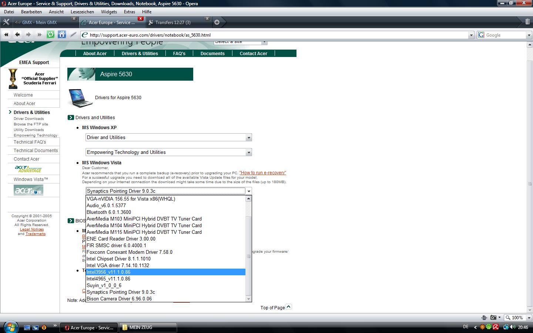Switch to the Transfers 12:27 tab
Image resolution: width=533 pixels, height=333 pixels.
pyautogui.click(x=178, y=22)
